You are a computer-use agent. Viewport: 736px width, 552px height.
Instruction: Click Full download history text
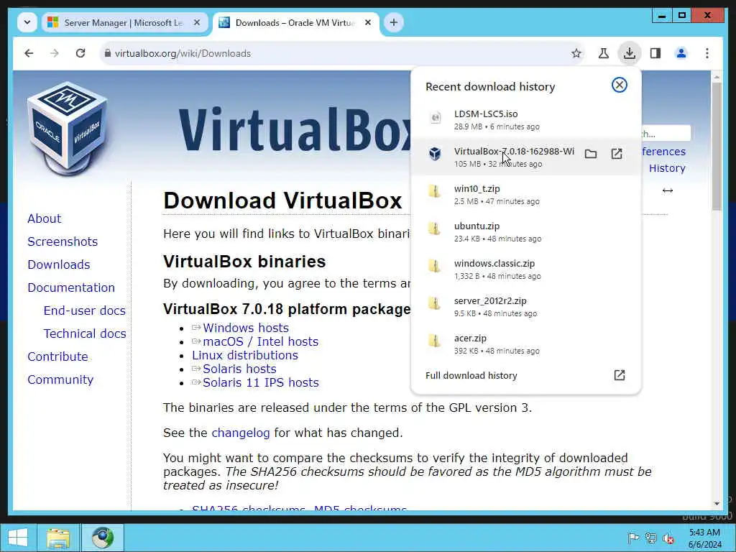[x=471, y=375]
